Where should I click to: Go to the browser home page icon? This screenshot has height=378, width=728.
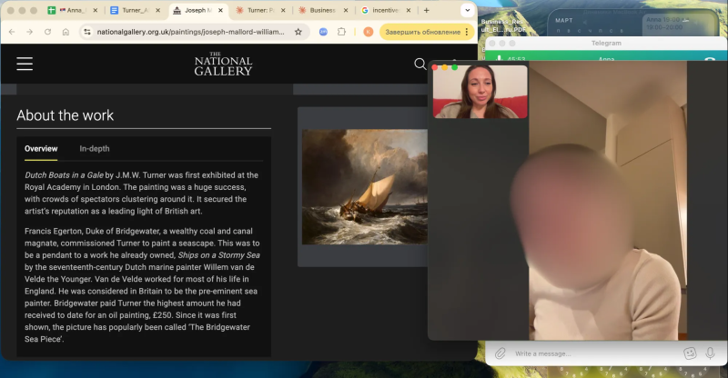pos(66,32)
